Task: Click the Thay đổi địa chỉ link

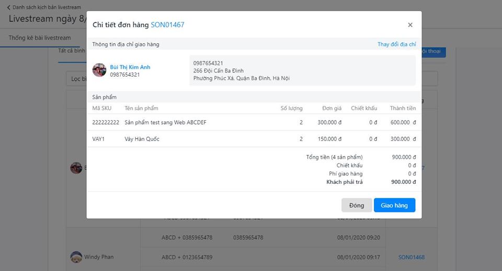Action: pos(396,44)
